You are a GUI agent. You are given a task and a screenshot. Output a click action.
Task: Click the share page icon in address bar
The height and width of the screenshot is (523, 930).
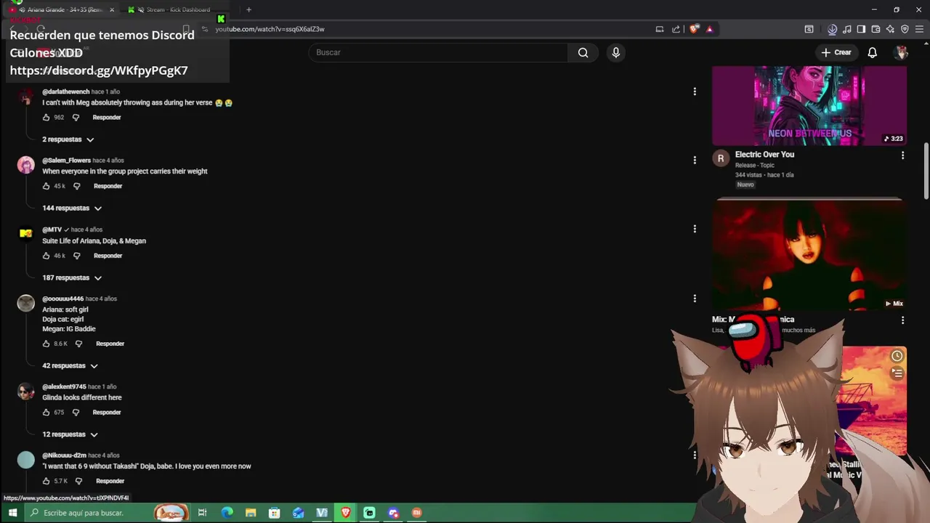pos(676,29)
